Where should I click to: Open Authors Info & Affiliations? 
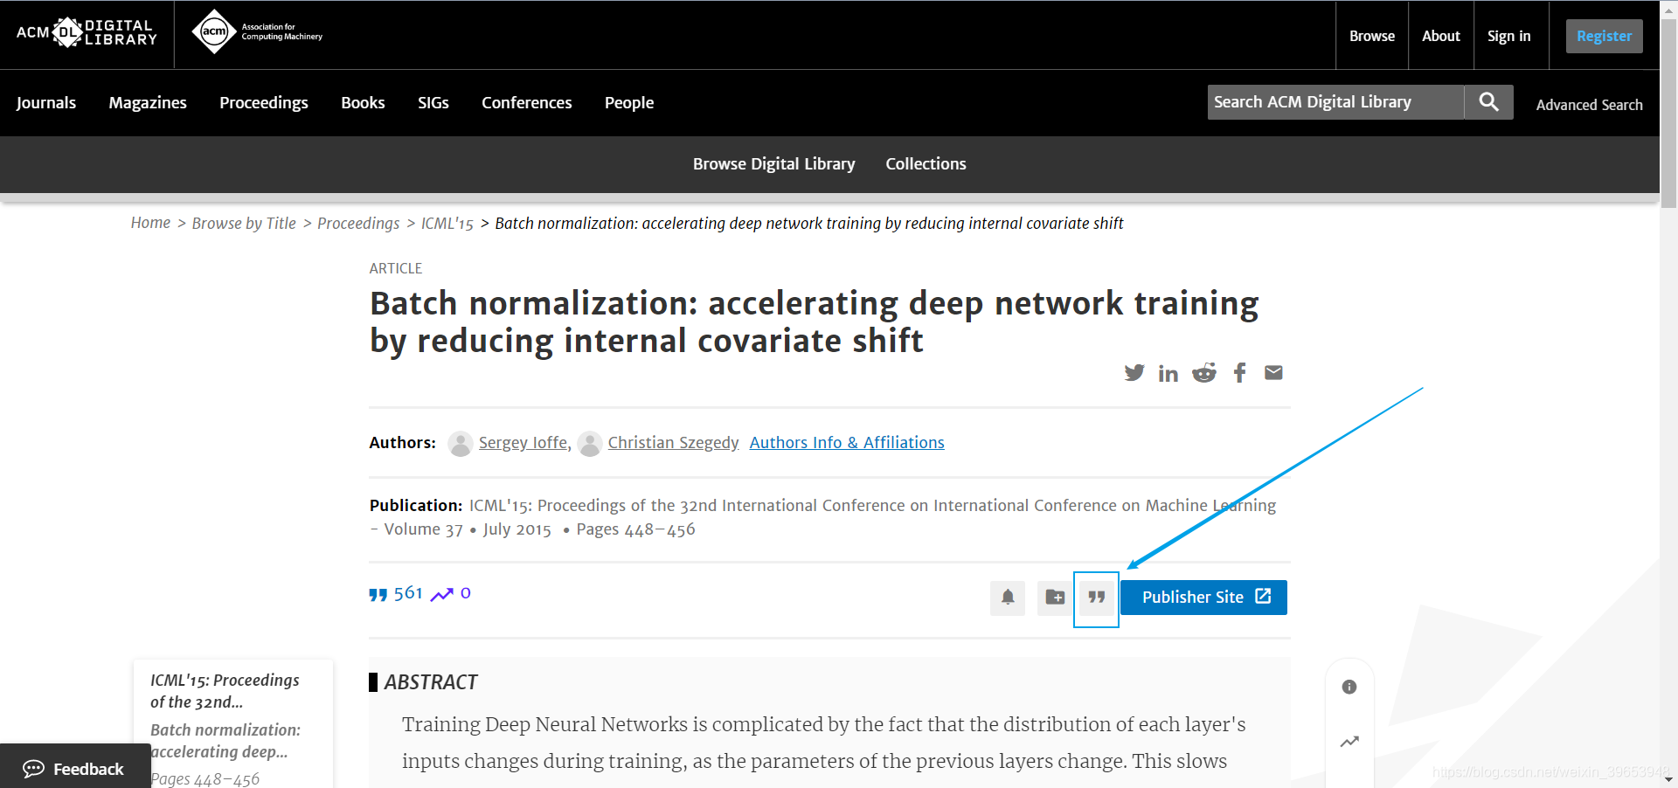point(847,443)
